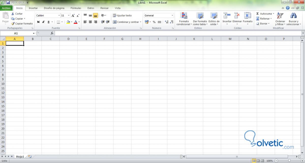Click Insertar cells button
Screen dimensions: 305x163
227,19
